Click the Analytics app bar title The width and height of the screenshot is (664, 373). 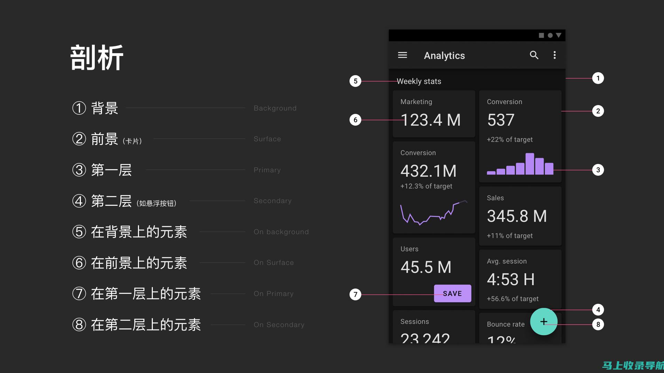click(444, 56)
